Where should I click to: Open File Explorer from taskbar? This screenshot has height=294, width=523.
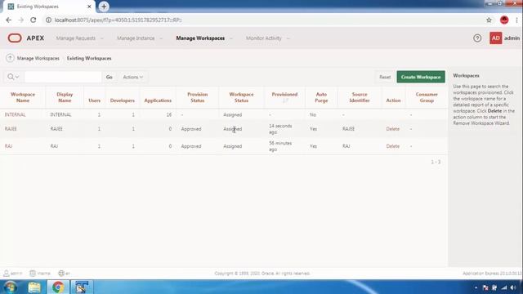pos(34,287)
